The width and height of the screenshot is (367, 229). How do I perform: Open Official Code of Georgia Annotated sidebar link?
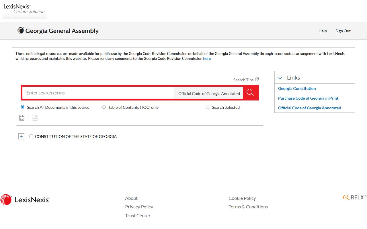pyautogui.click(x=309, y=108)
